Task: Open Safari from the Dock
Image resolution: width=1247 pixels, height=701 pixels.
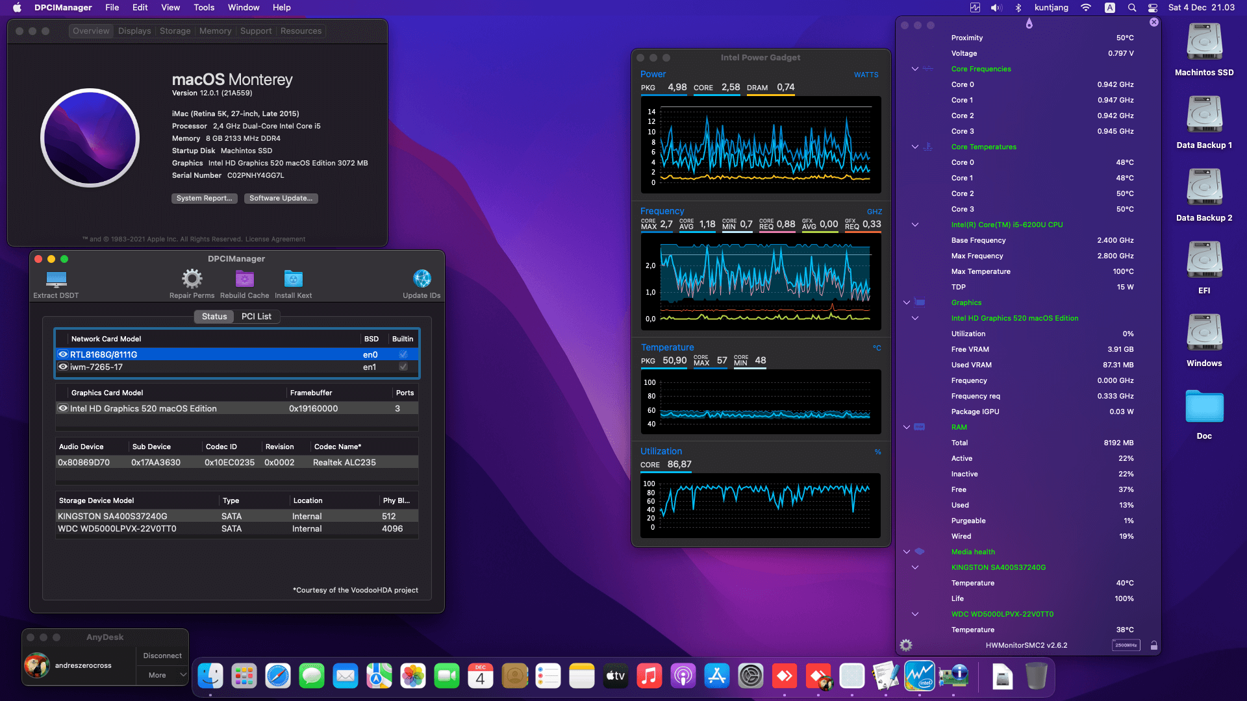Action: pyautogui.click(x=278, y=676)
